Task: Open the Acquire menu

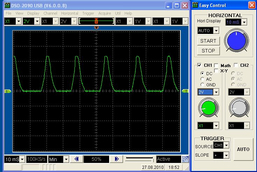Action: pyautogui.click(x=104, y=13)
